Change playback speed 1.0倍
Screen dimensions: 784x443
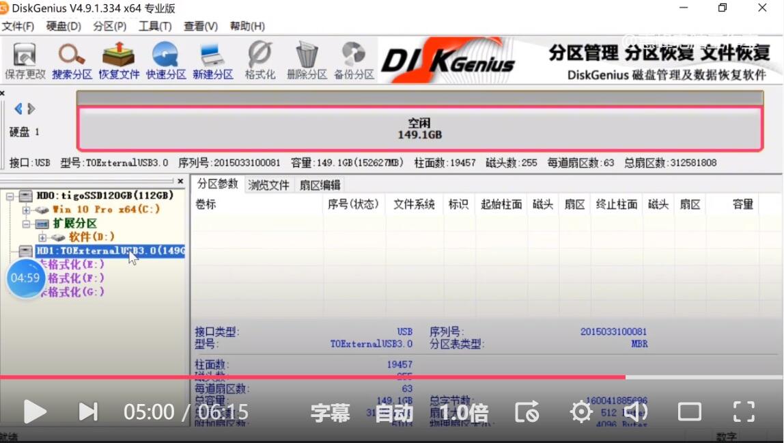(464, 413)
